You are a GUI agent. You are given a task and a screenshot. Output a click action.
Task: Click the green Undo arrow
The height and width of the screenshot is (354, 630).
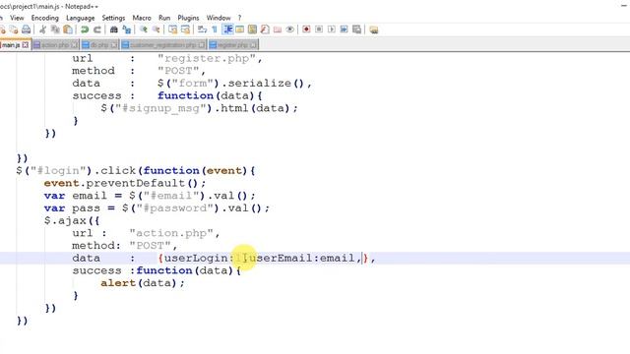click(x=85, y=29)
